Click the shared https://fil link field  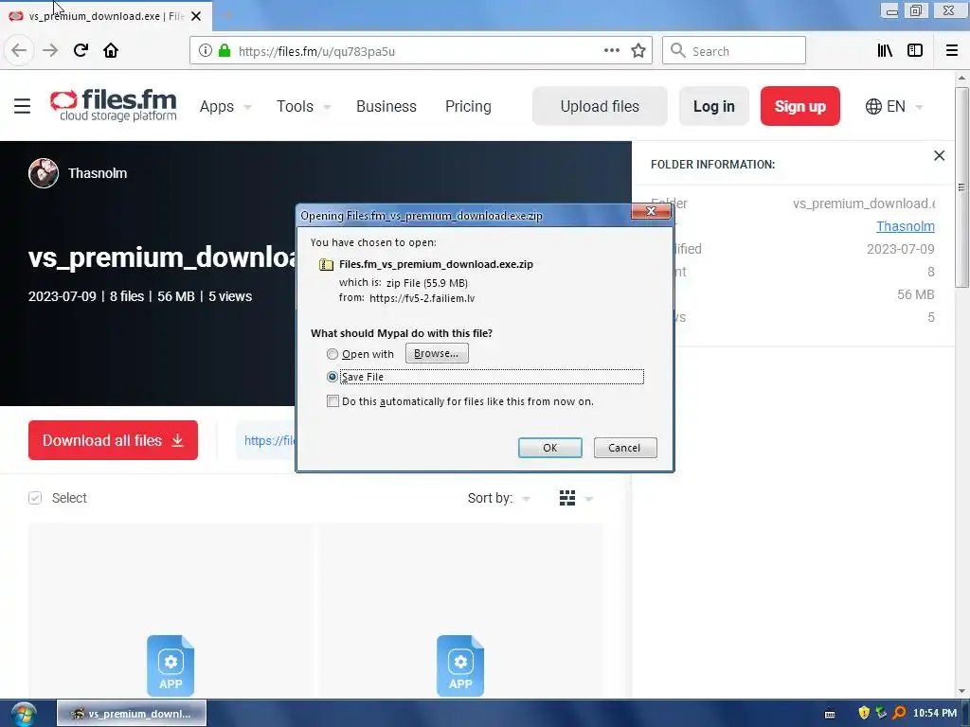point(266,440)
